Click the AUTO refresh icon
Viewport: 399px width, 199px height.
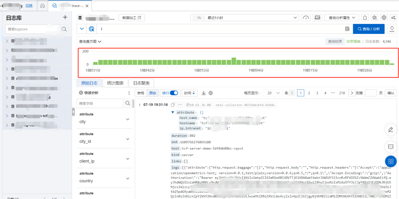click(392, 29)
